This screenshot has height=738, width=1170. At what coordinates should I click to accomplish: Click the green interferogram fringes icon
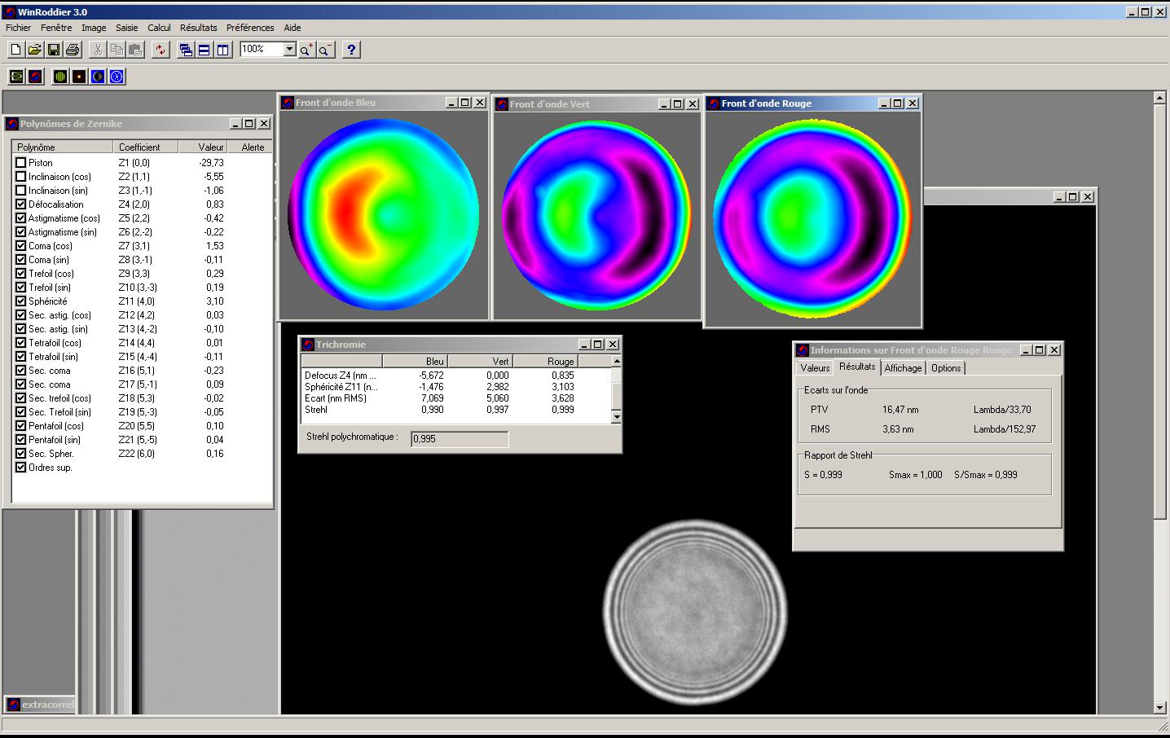(x=59, y=77)
